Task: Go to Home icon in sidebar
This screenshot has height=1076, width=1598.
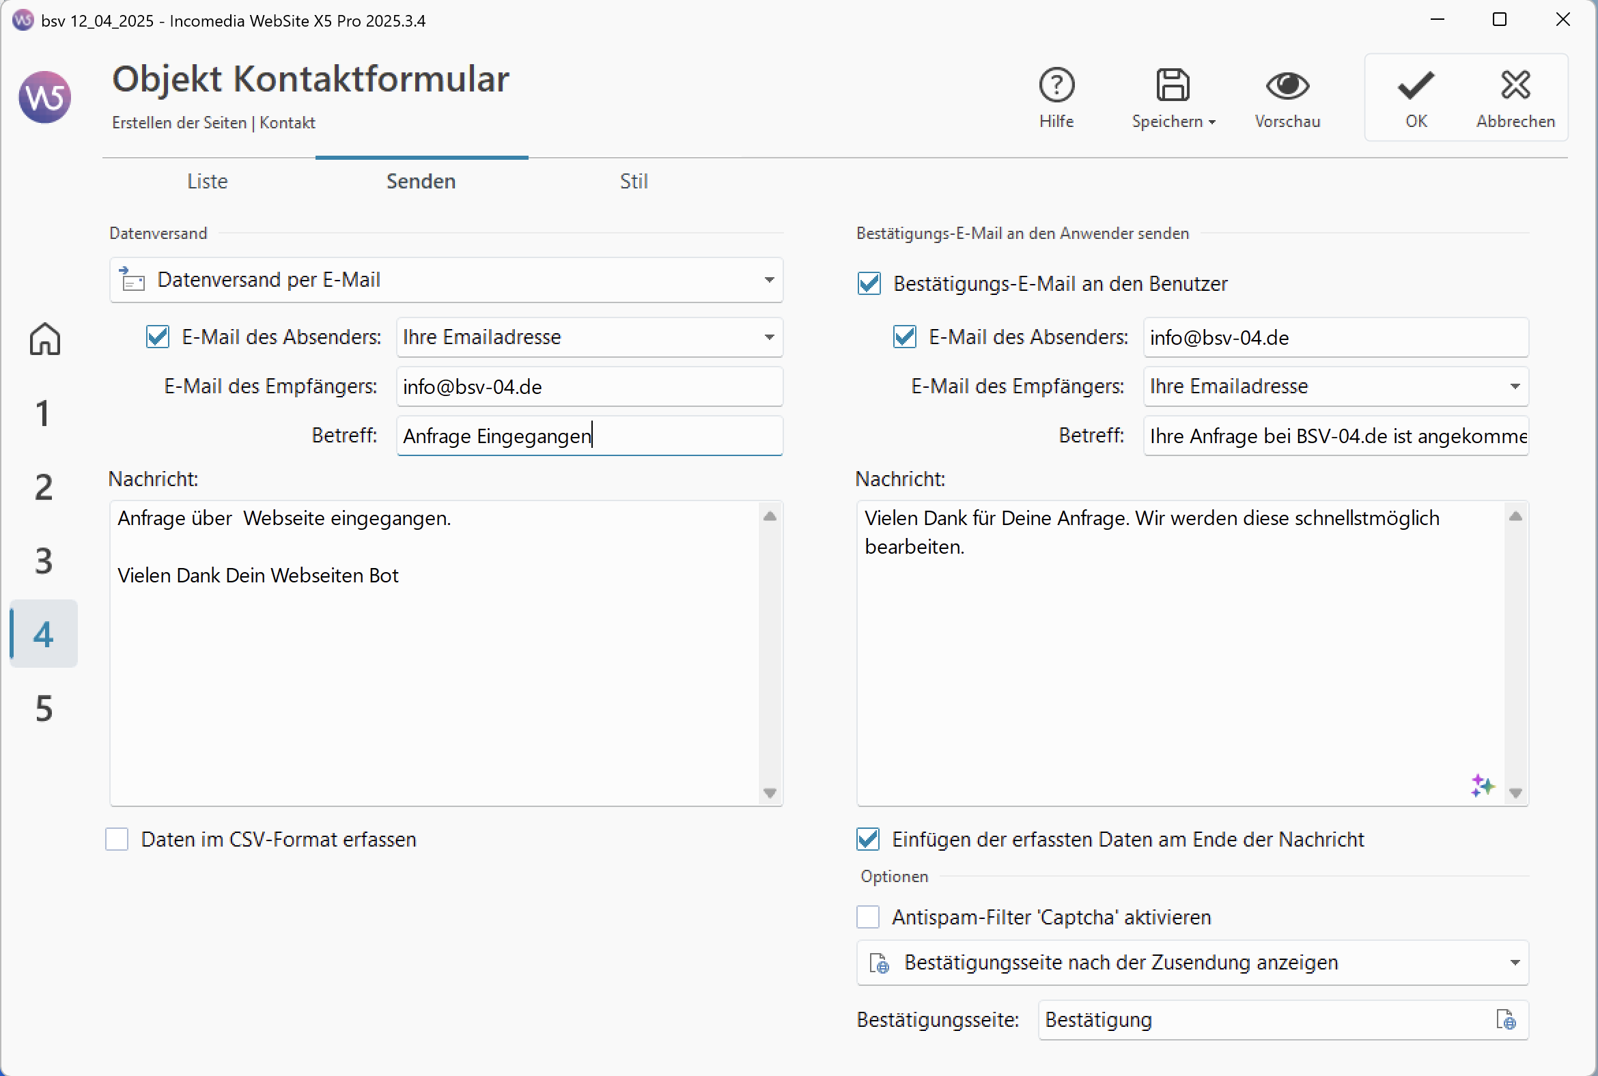Action: click(x=44, y=339)
